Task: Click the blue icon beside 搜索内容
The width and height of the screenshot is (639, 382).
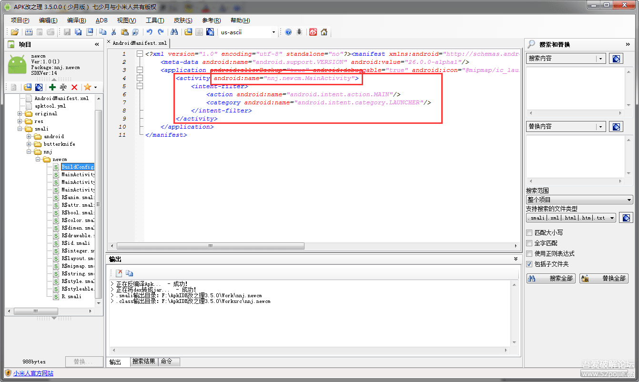Action: 616,59
